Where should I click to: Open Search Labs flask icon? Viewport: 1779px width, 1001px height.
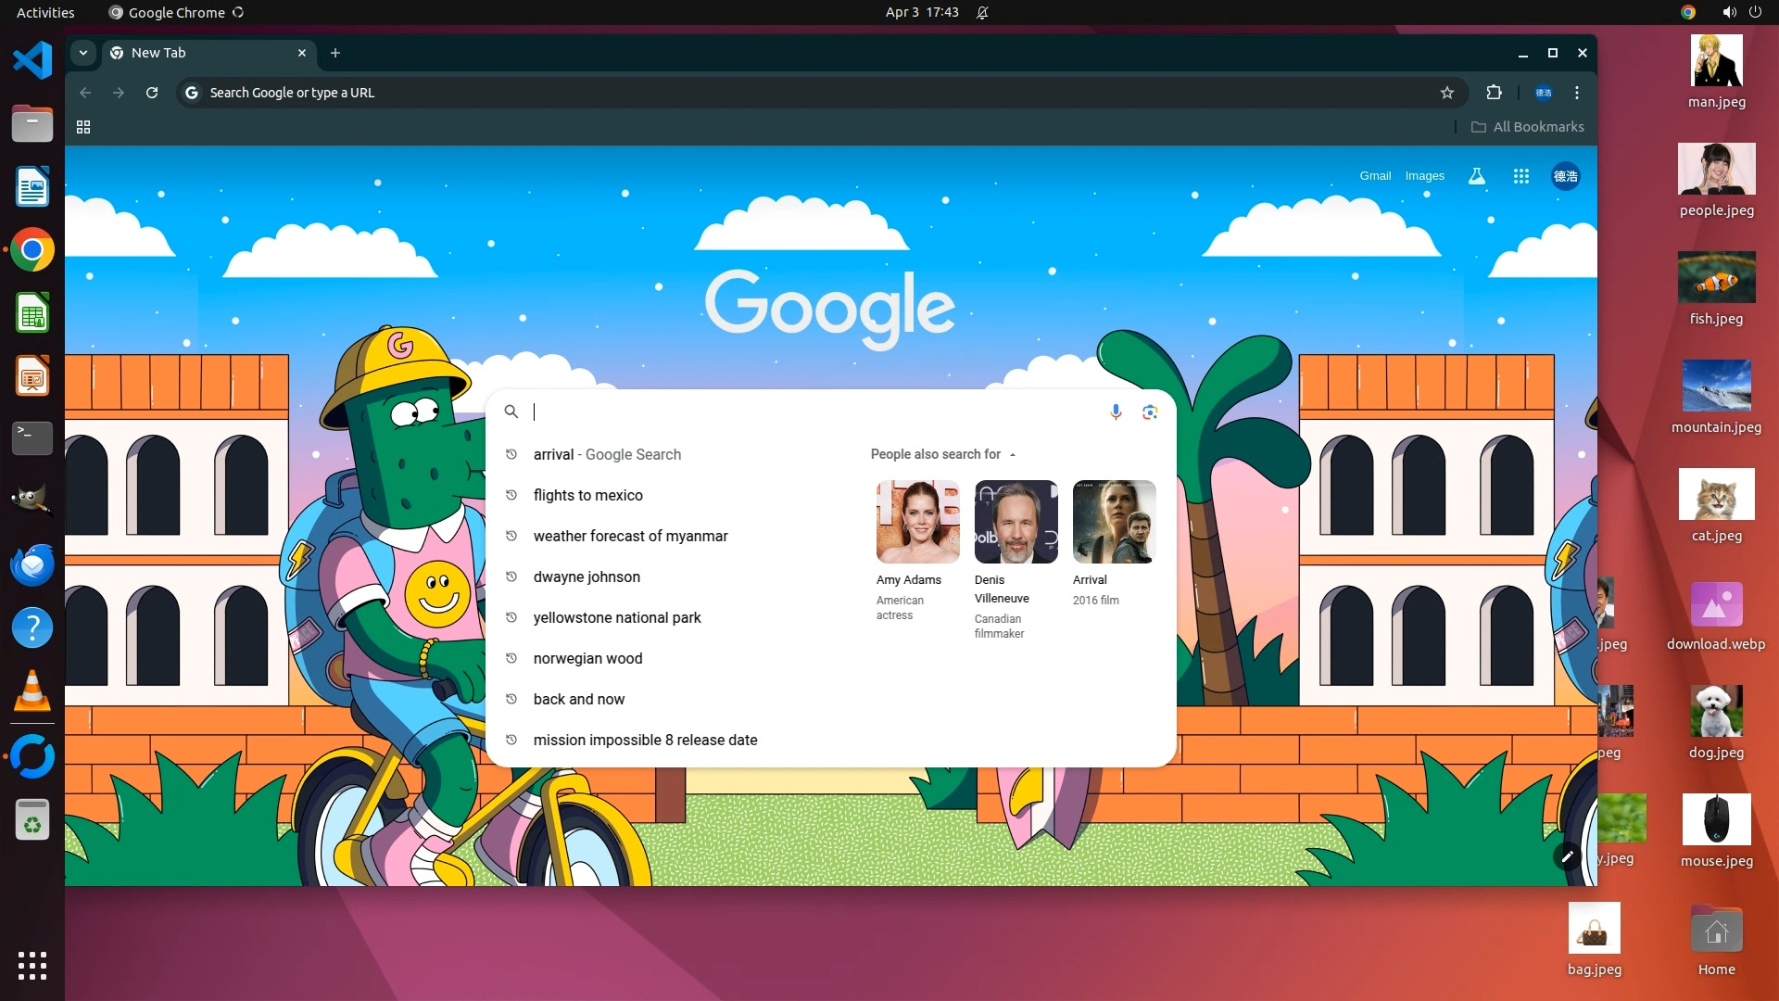click(1477, 176)
